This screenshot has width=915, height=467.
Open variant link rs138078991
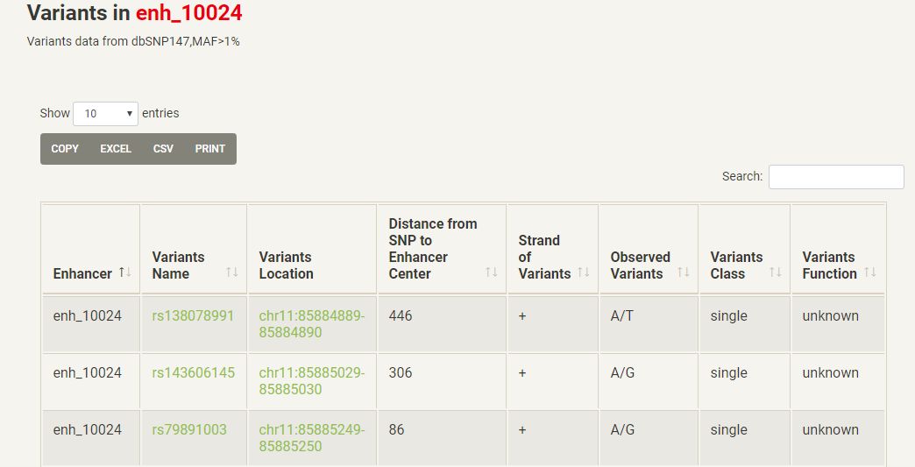(x=193, y=315)
